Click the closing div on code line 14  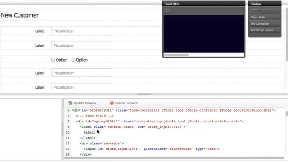pos(85,154)
